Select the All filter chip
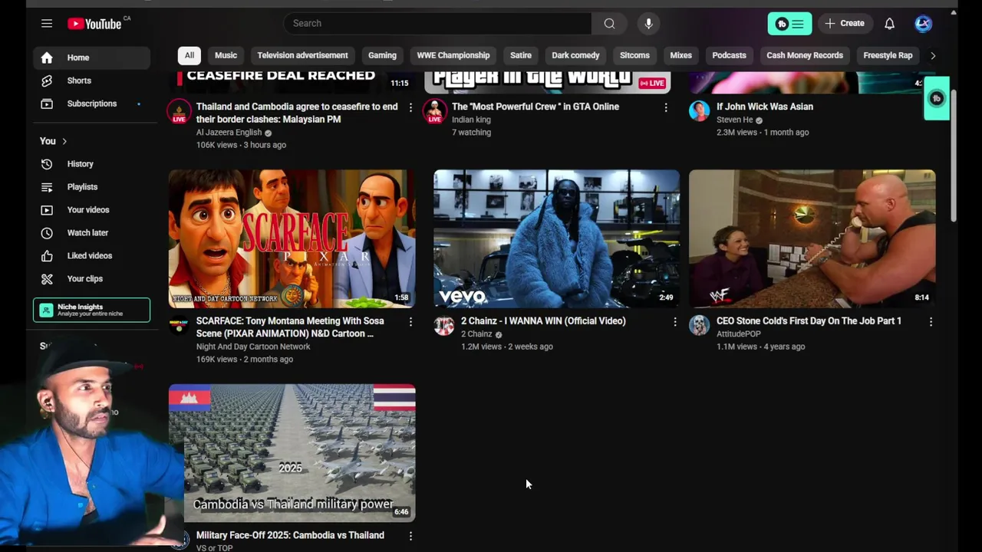 coord(189,55)
